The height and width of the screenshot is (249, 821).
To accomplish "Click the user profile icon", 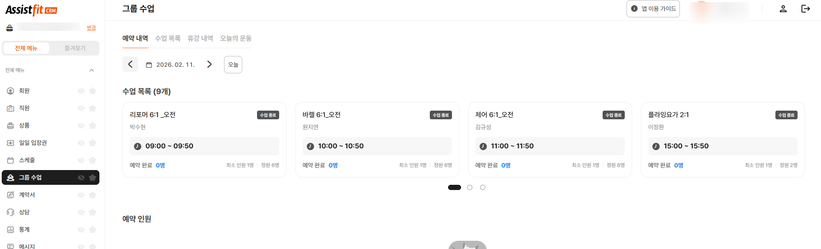I will (x=783, y=9).
